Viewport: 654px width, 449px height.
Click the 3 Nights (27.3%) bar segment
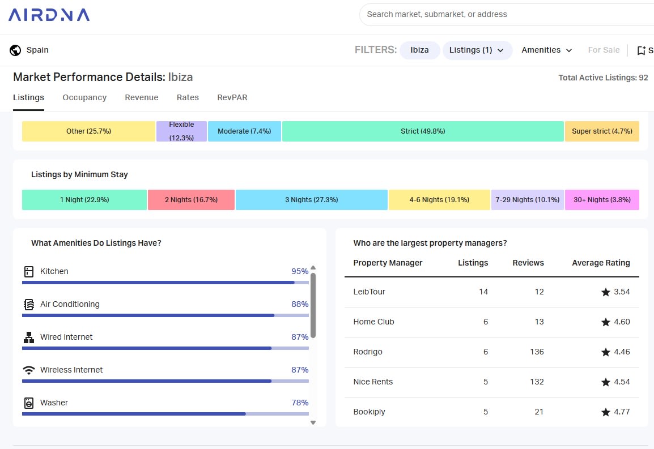click(311, 200)
